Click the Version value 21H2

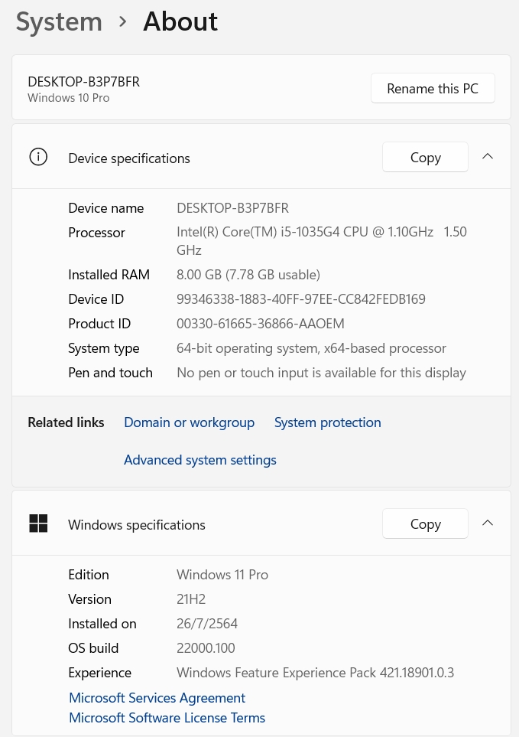point(191,599)
